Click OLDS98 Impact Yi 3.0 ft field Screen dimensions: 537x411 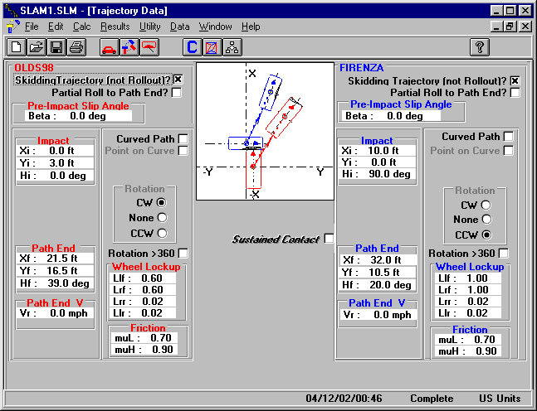55,162
